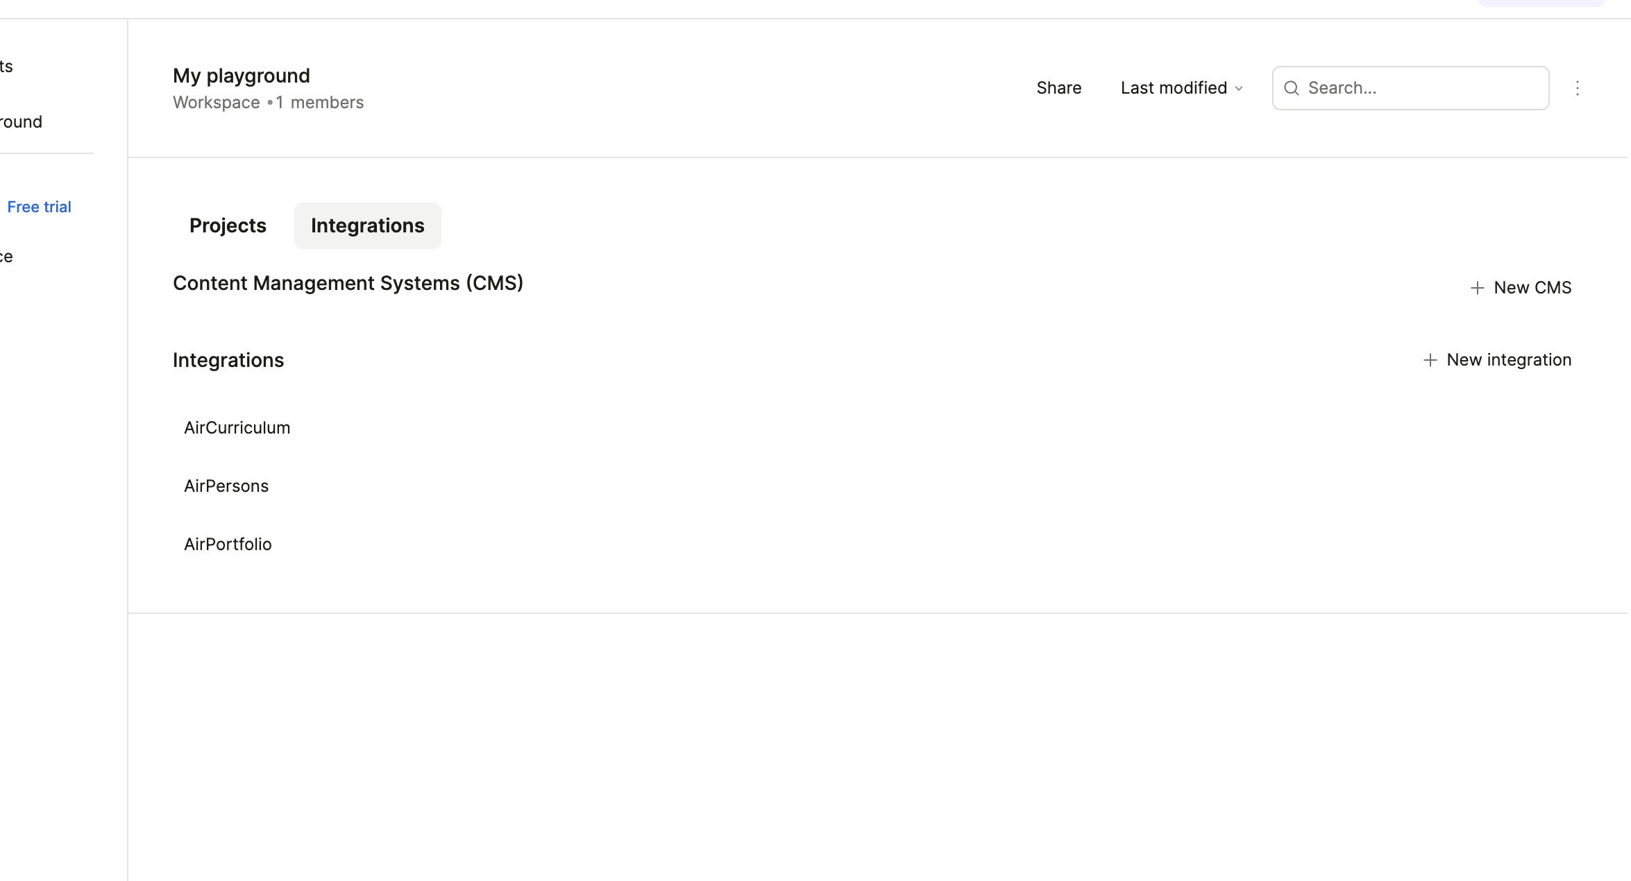The image size is (1631, 881).
Task: Focus the Search input field
Action: (1423, 88)
